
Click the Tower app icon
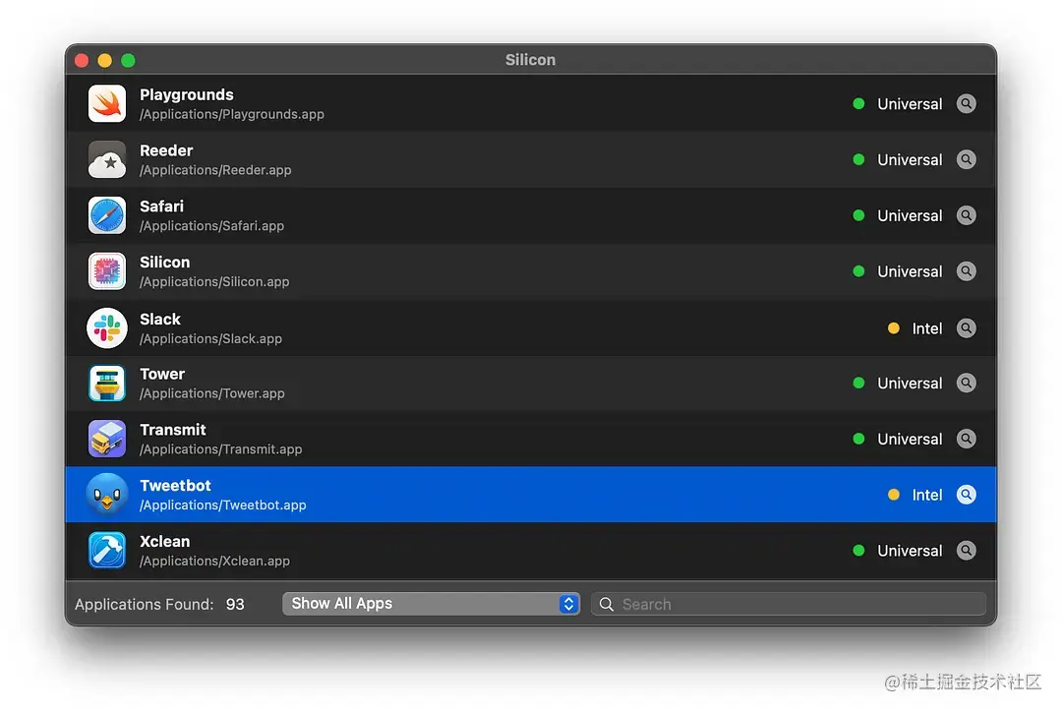pyautogui.click(x=107, y=383)
